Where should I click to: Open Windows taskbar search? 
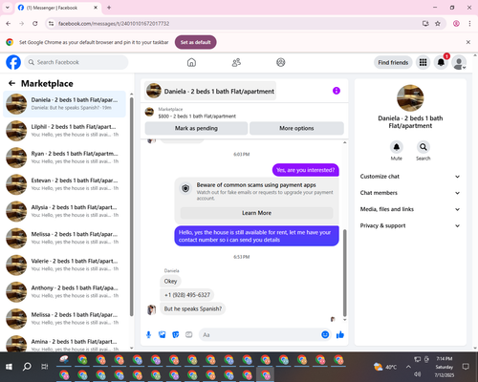point(27,367)
